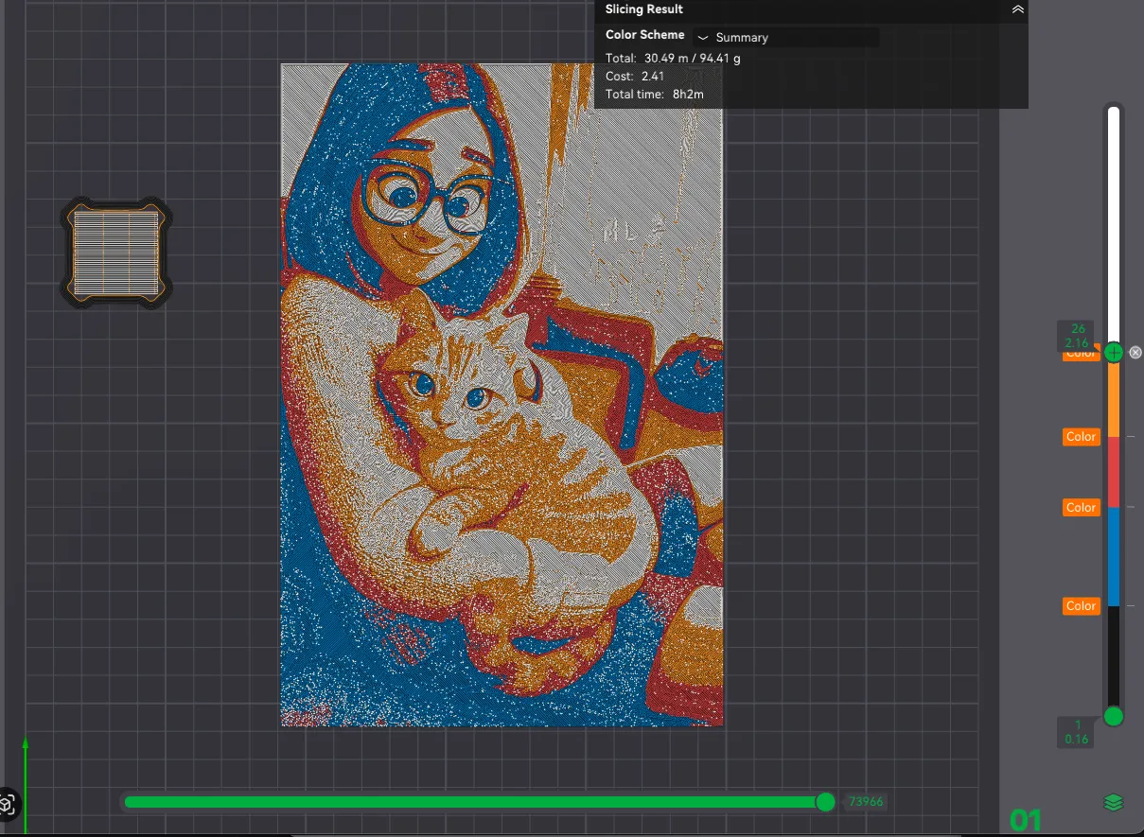Click the view cube icon
The image size is (1144, 837).
point(8,805)
